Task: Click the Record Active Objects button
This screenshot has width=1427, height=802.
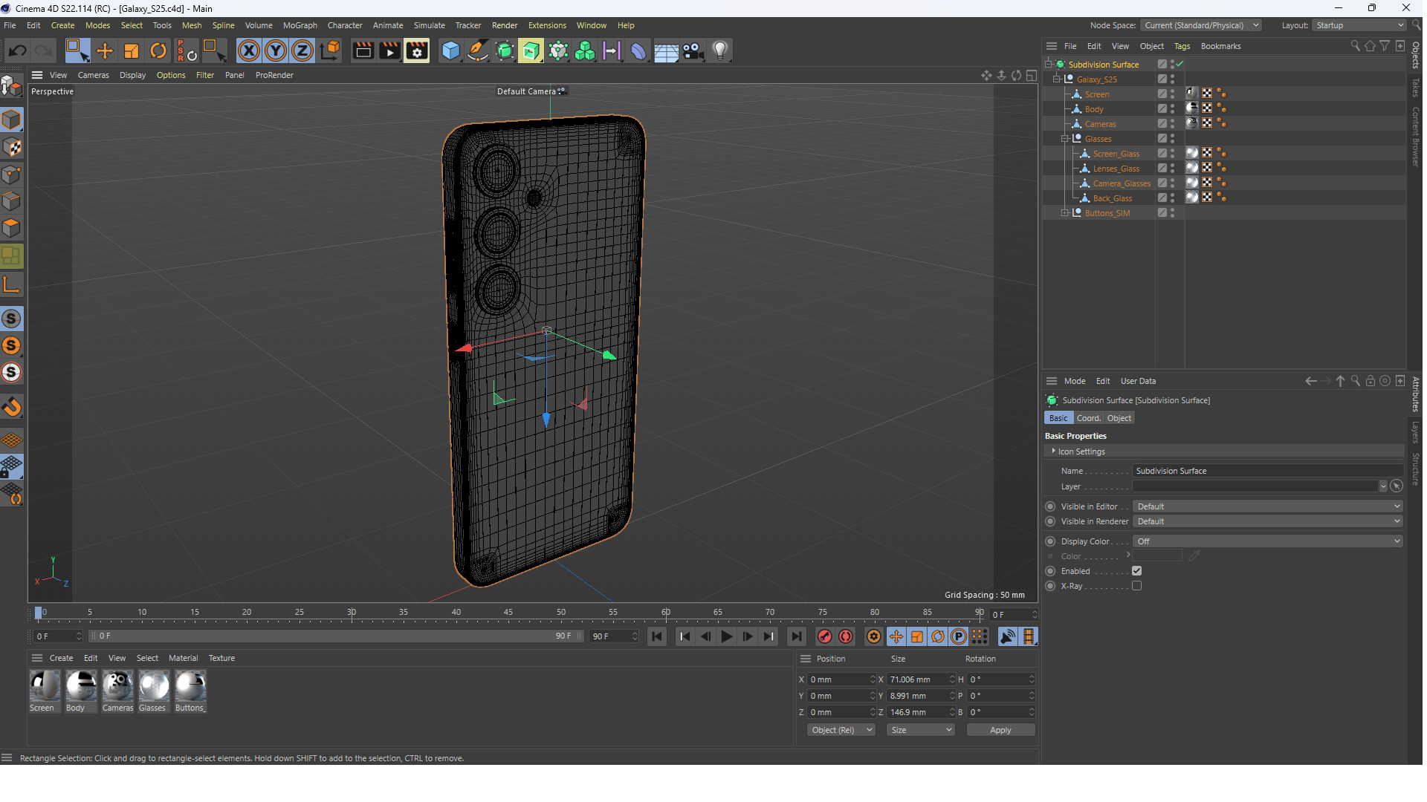Action: 824,636
